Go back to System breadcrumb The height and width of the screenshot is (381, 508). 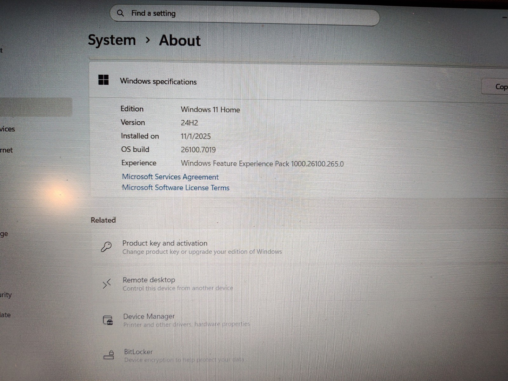point(111,40)
